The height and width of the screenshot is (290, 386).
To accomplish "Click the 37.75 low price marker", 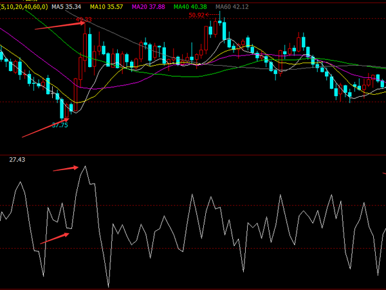I will coord(60,125).
